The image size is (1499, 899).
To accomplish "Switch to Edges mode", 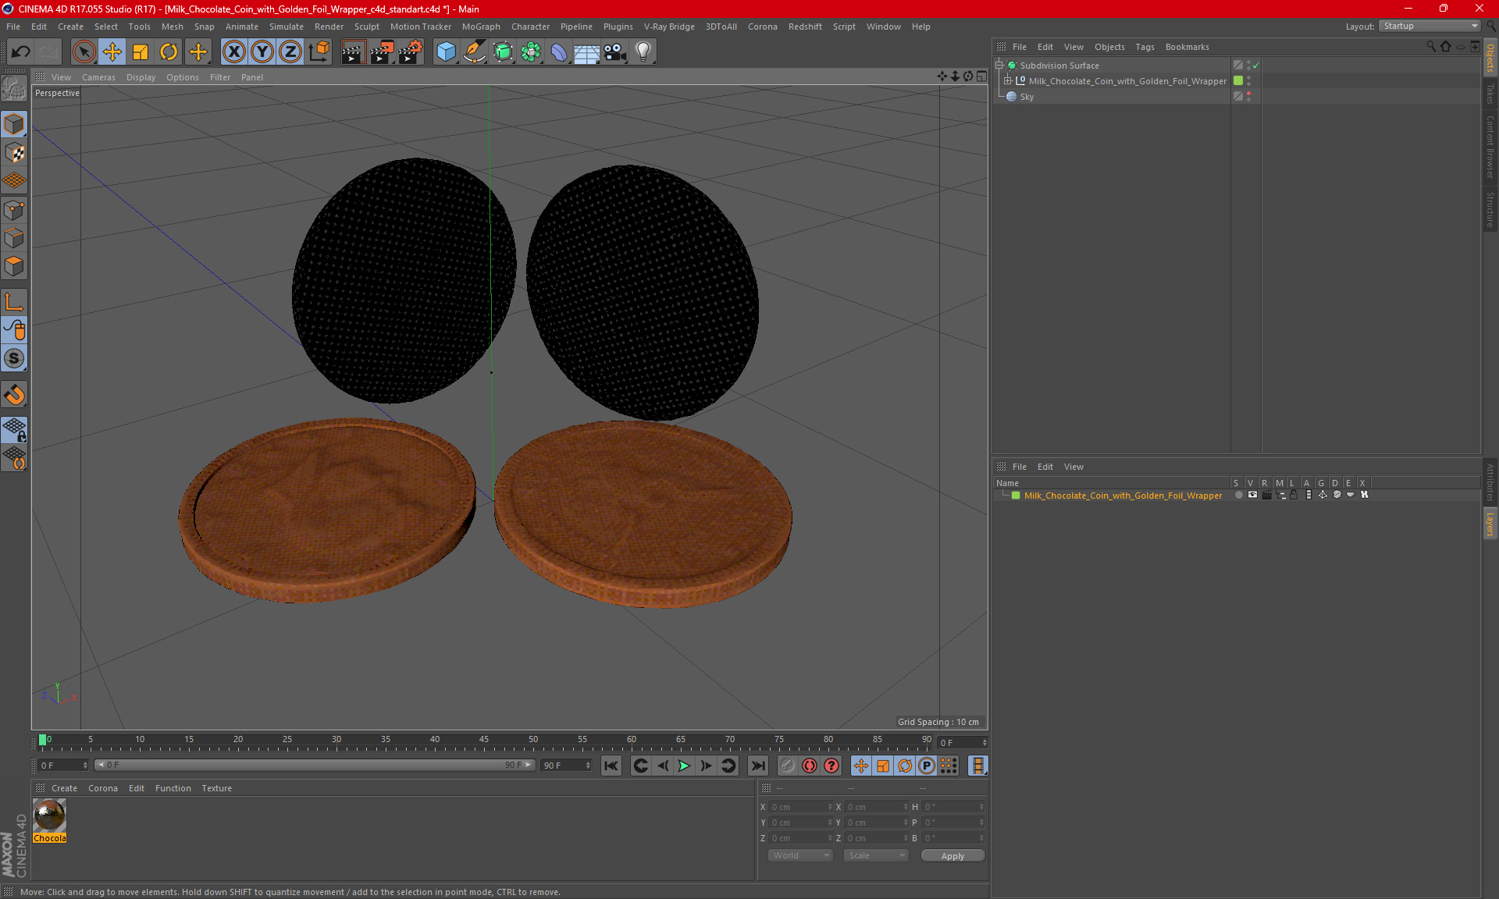I will 14,238.
